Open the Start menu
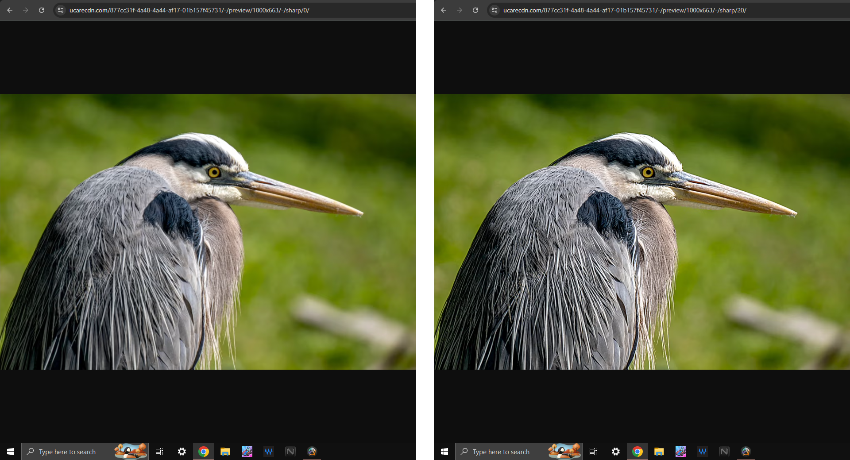850x460 pixels. coord(10,452)
